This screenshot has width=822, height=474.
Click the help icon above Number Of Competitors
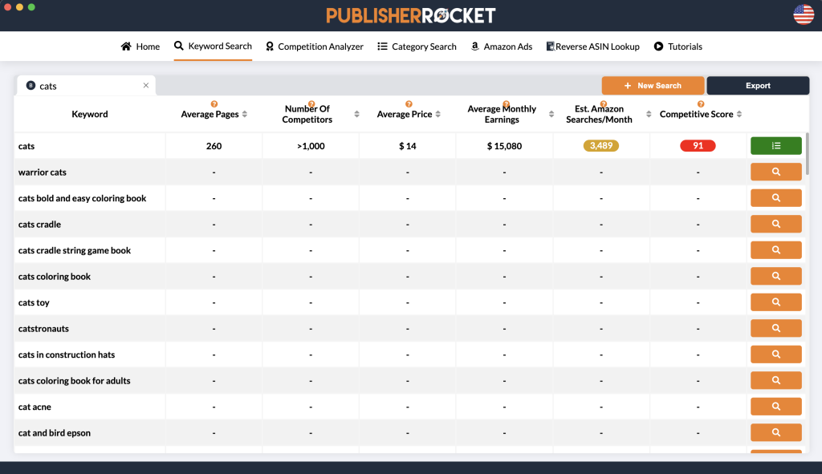[x=311, y=104]
